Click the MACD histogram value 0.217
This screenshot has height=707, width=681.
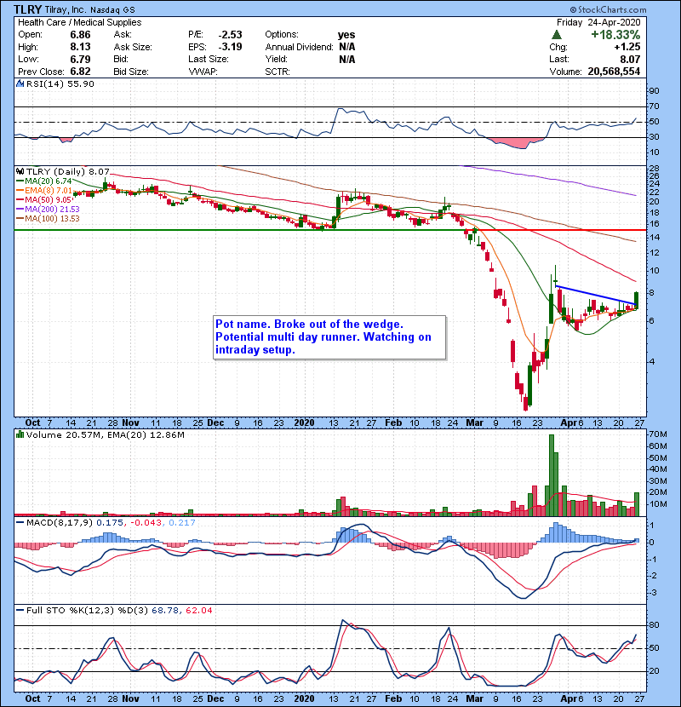[x=182, y=523]
